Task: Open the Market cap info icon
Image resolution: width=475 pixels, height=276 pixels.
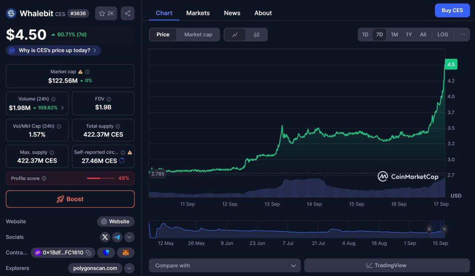Action: tap(87, 72)
